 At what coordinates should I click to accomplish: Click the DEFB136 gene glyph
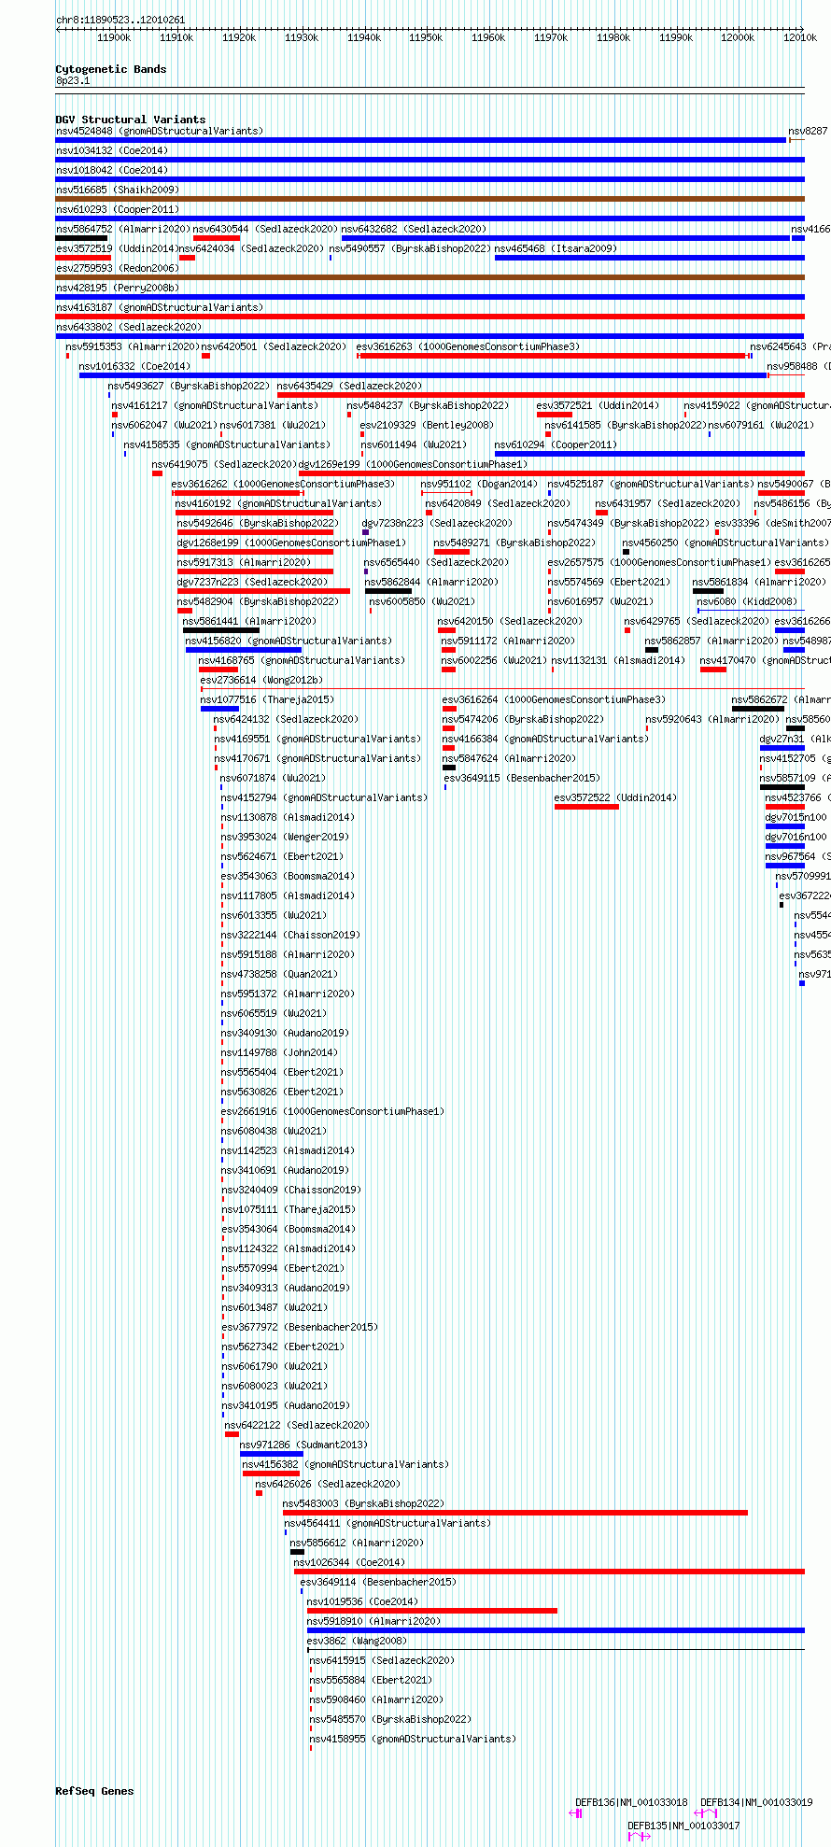[x=576, y=1813]
